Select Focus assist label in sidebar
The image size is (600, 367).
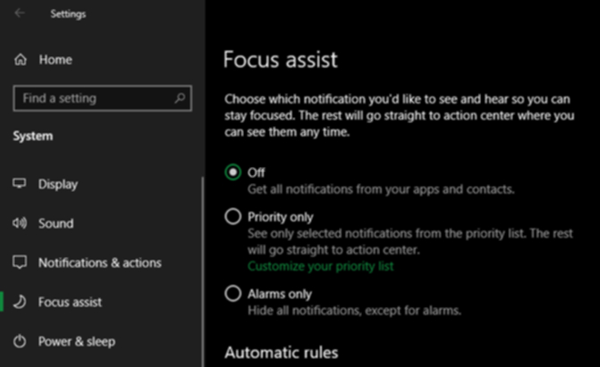point(70,302)
